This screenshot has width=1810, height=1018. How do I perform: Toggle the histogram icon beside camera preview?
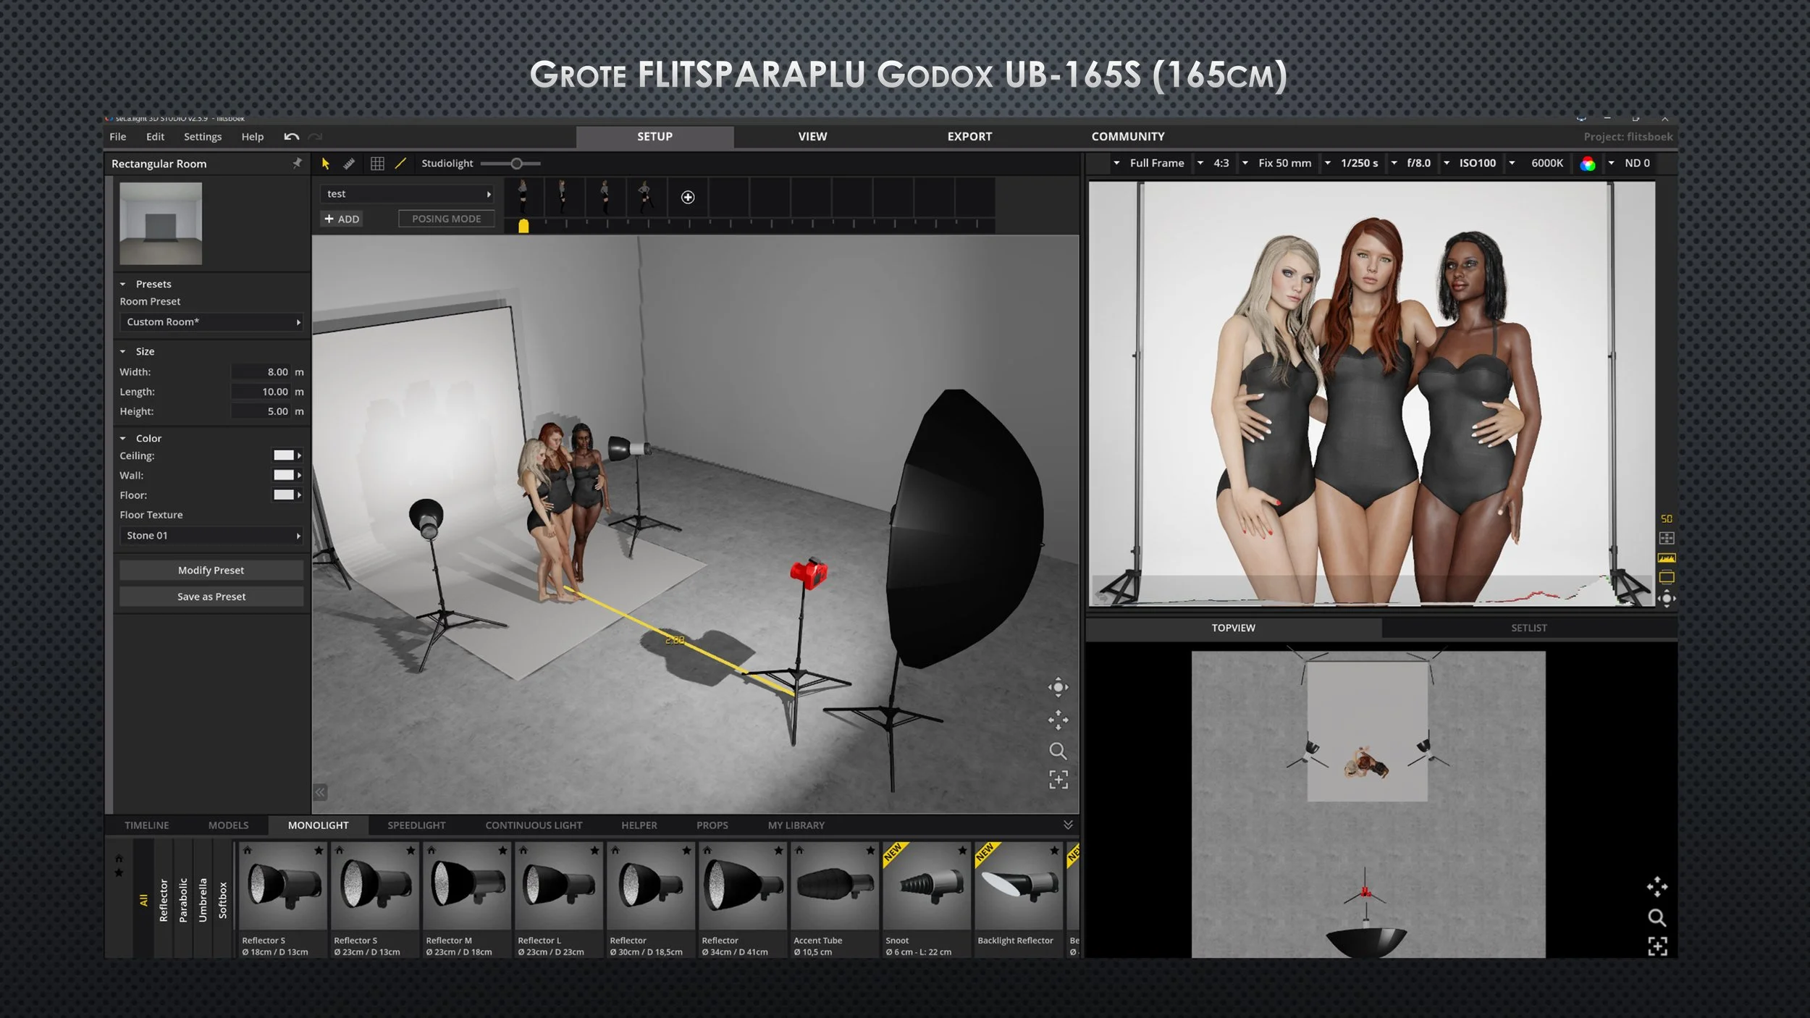(1667, 558)
